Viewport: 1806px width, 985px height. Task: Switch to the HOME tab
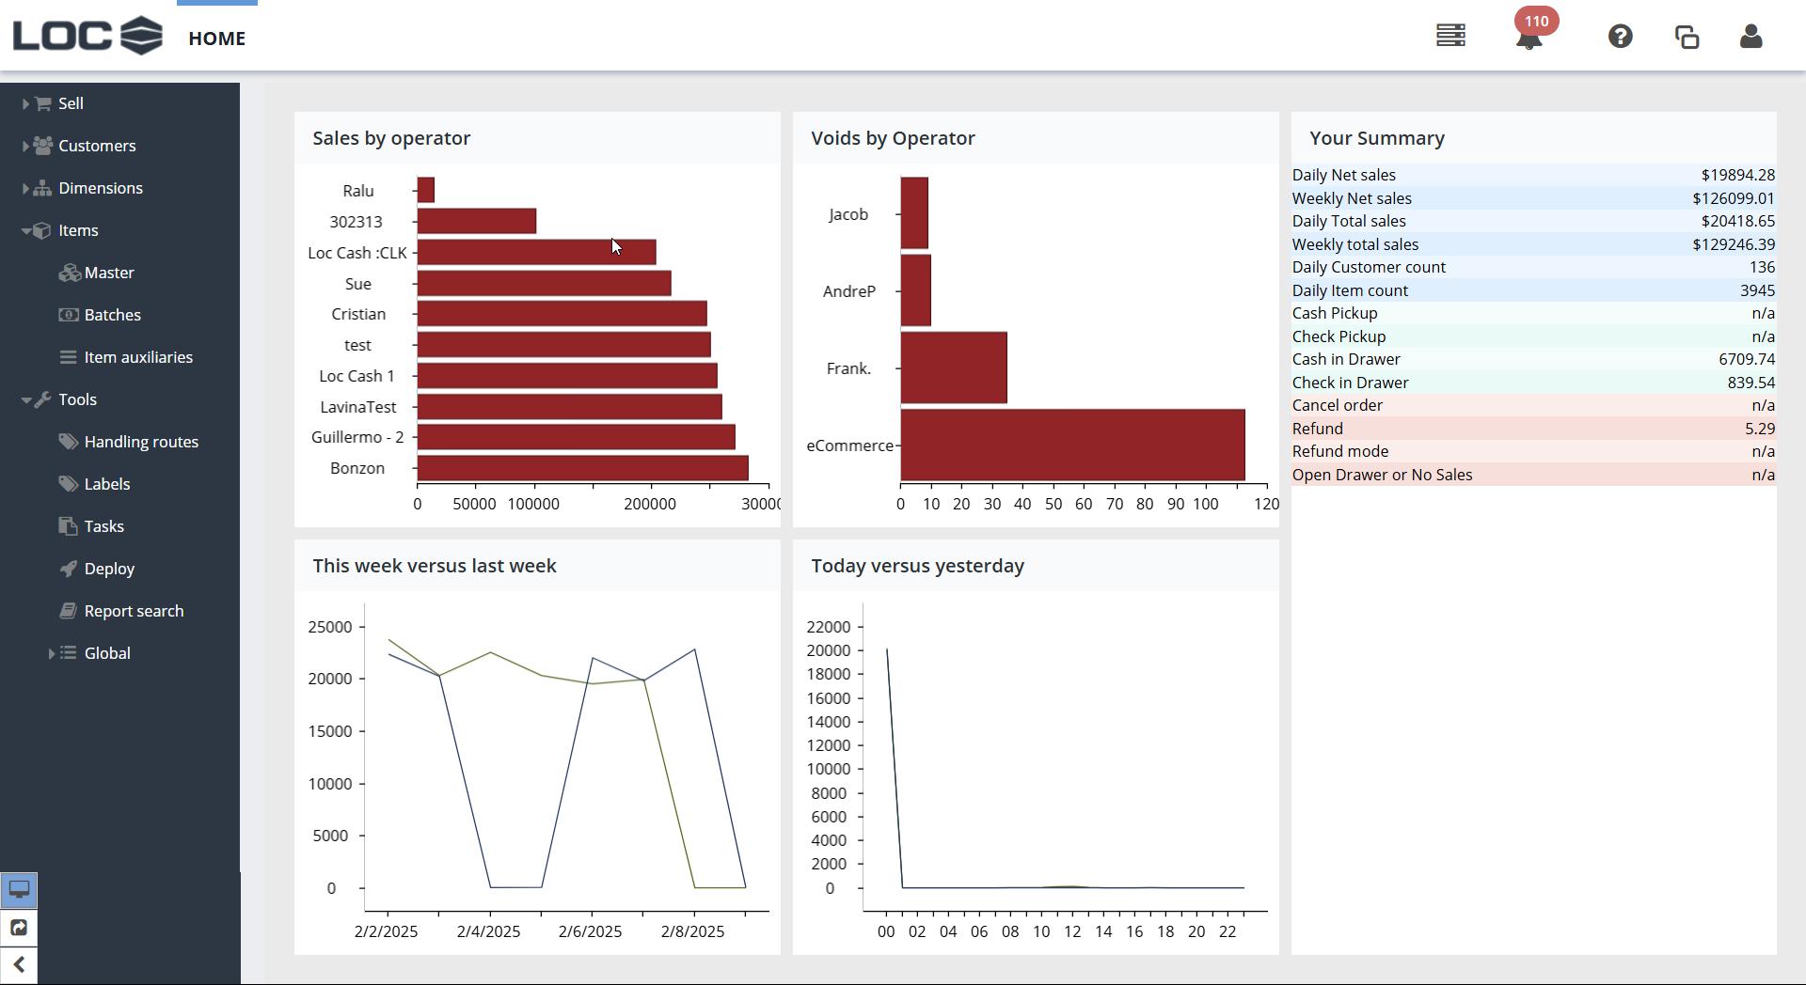click(x=217, y=39)
